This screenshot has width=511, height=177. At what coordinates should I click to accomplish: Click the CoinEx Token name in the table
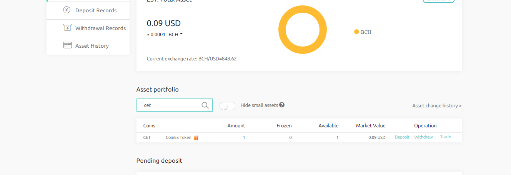[178, 137]
